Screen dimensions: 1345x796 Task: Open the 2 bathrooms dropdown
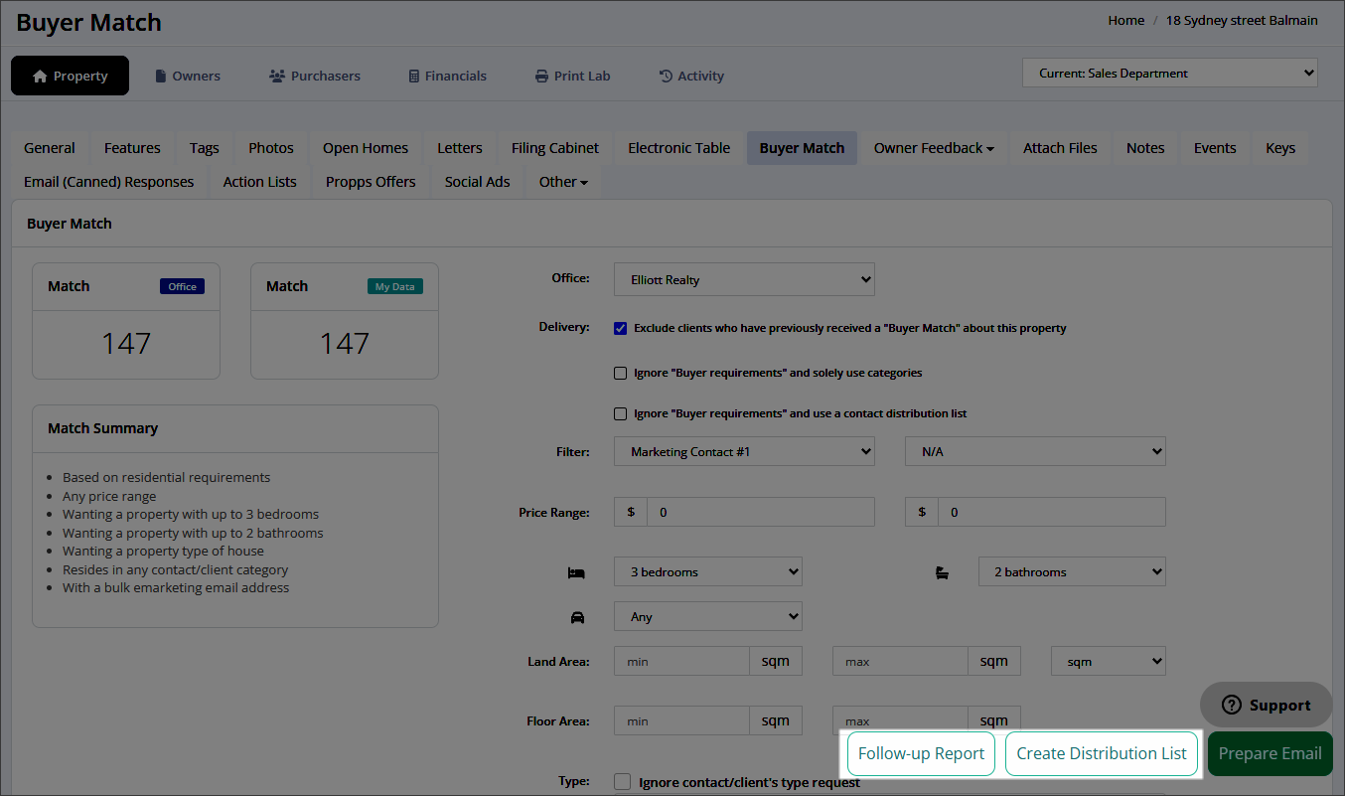click(x=1072, y=571)
